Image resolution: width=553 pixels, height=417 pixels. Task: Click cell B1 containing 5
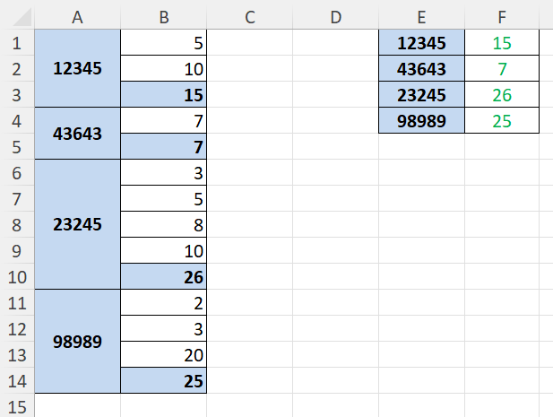point(164,42)
